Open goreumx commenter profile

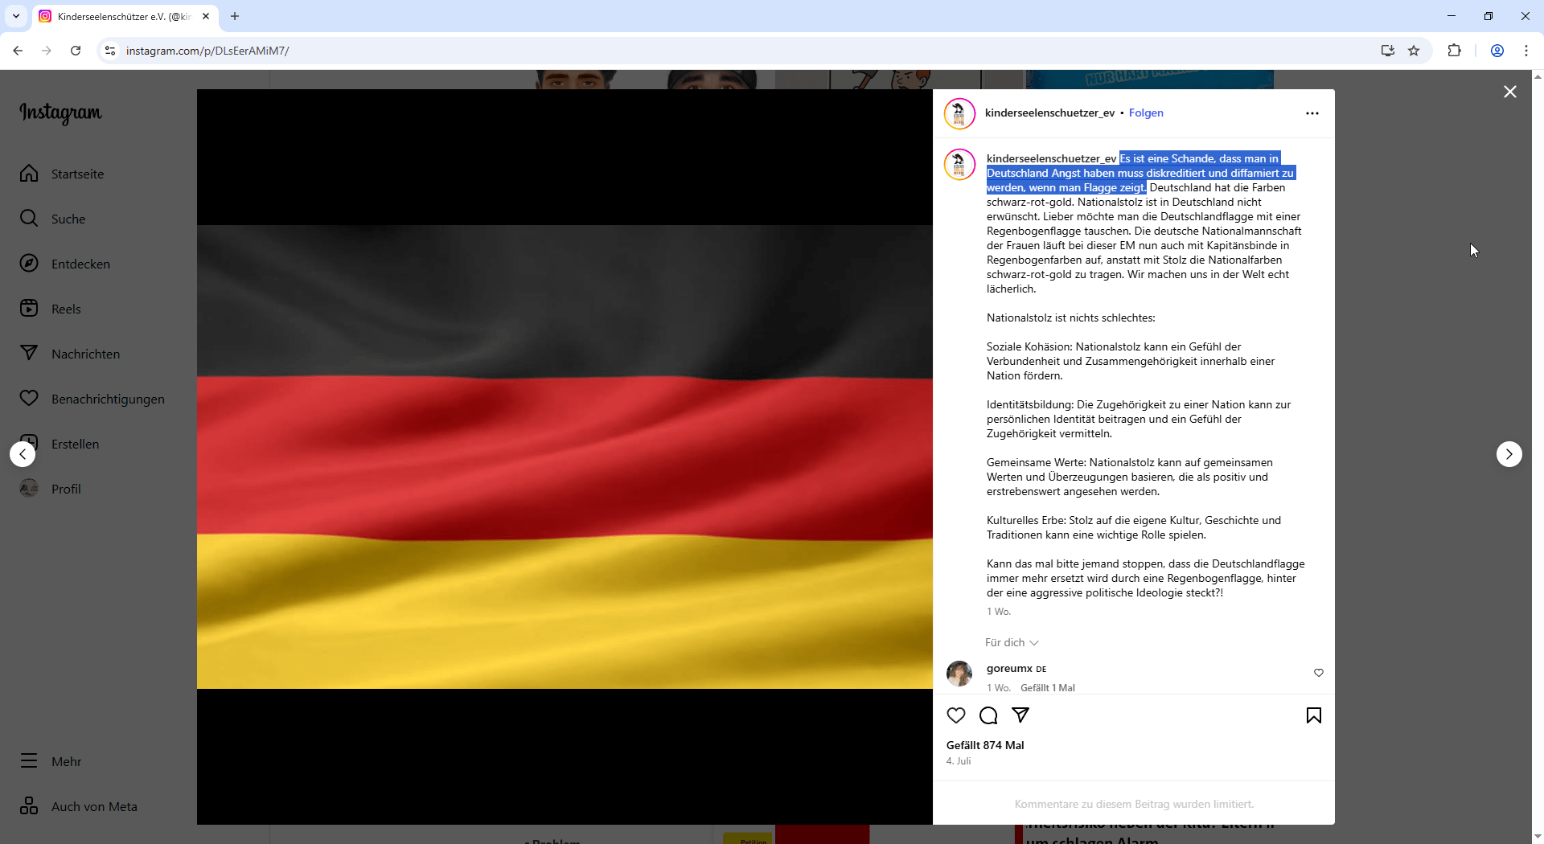[x=1009, y=668]
